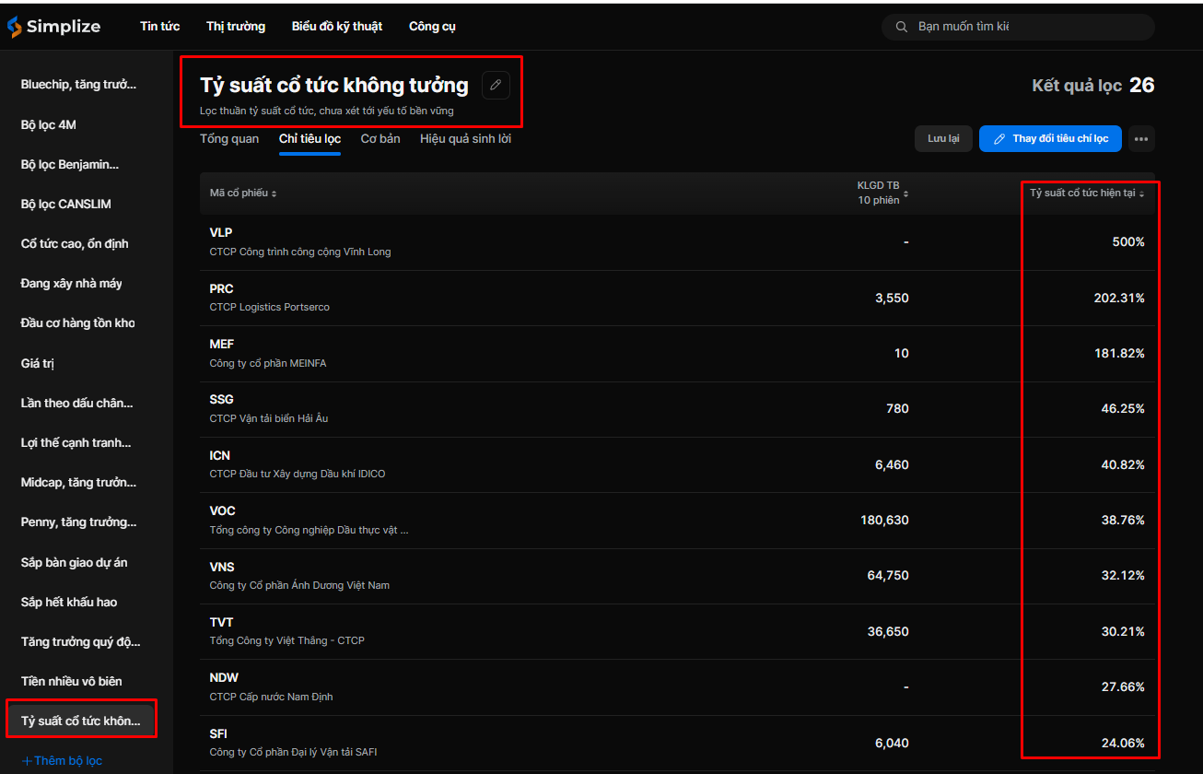This screenshot has width=1203, height=774.
Task: Click the 64,750 volume value
Action: [888, 576]
